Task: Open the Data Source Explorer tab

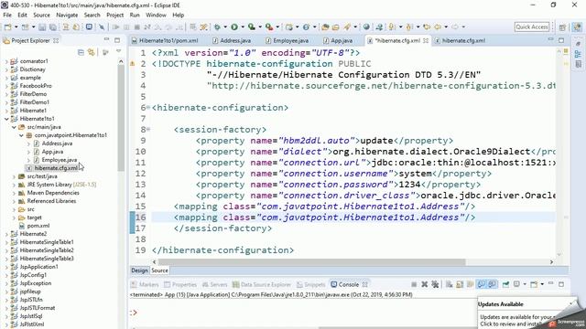Action: [x=262, y=284]
